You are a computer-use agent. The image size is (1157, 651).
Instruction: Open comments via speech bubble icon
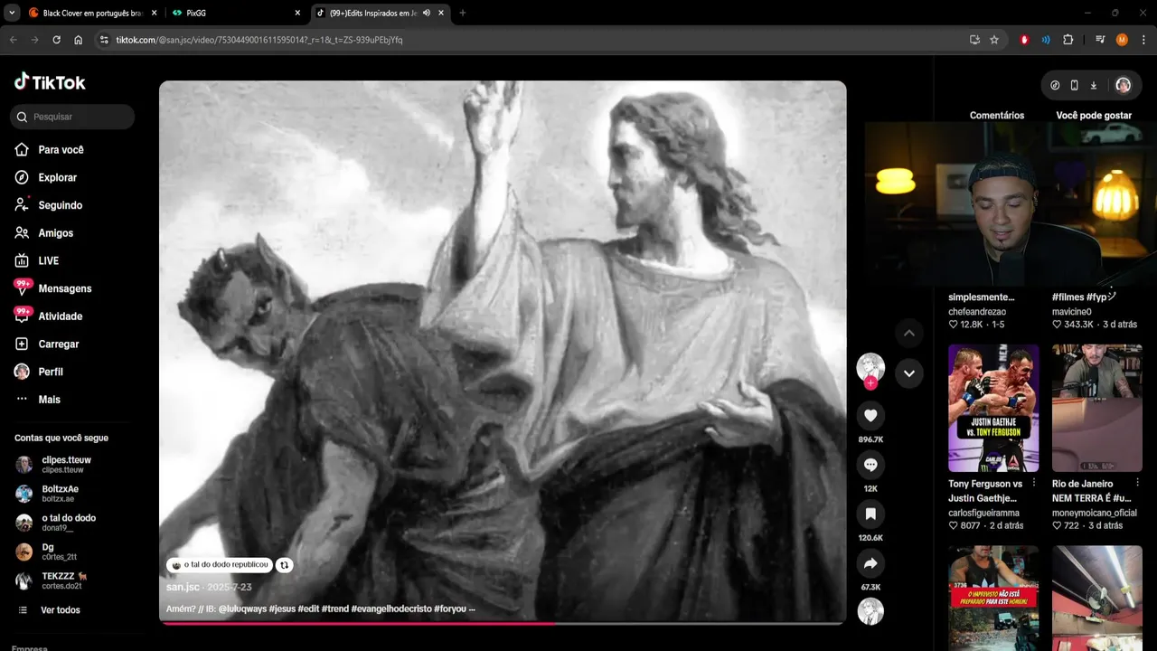pos(870,465)
